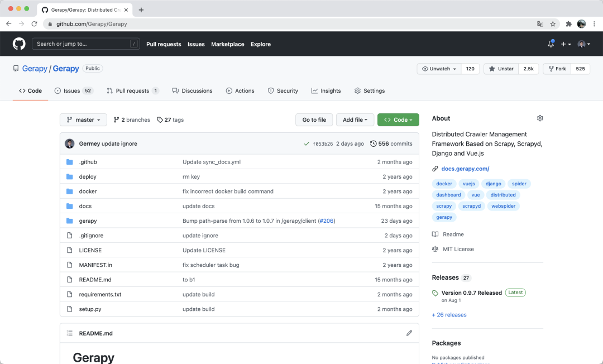Click the GitHub logo in the header

[18, 44]
